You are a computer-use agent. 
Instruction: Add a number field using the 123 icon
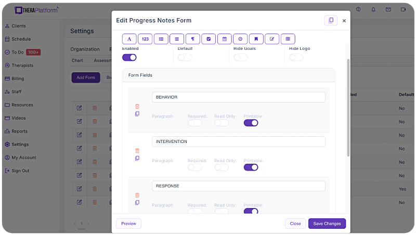[145, 39]
